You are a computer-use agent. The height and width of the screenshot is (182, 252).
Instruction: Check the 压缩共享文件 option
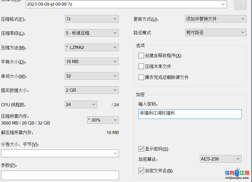click(141, 66)
